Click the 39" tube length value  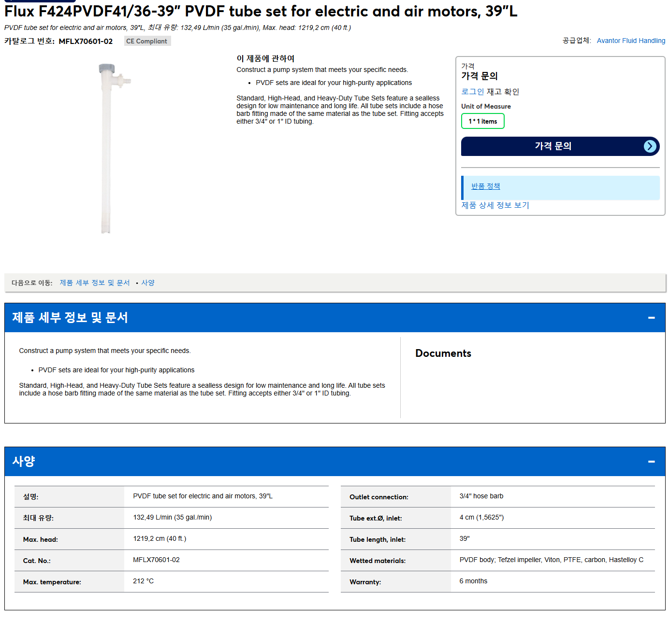pos(465,538)
